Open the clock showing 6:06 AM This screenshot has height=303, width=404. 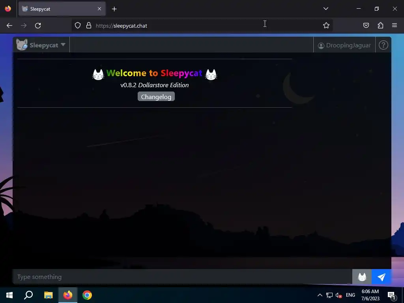point(370,295)
